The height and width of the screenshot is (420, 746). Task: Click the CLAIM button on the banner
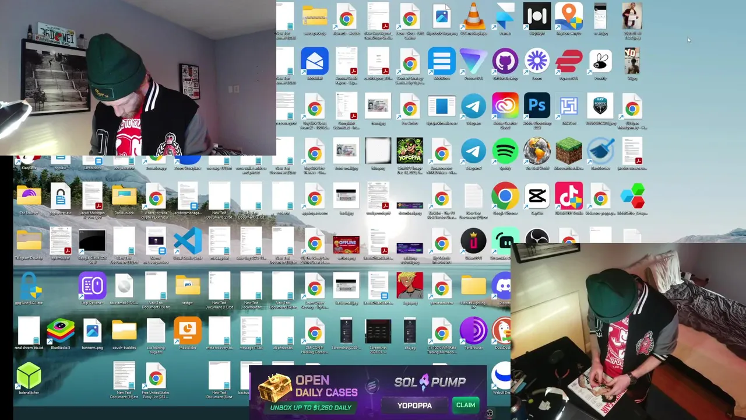pyautogui.click(x=465, y=405)
